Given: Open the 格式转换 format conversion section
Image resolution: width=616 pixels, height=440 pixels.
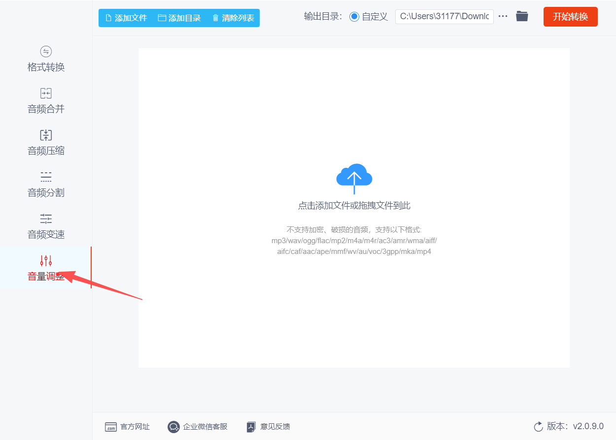Looking at the screenshot, I should pos(46,60).
